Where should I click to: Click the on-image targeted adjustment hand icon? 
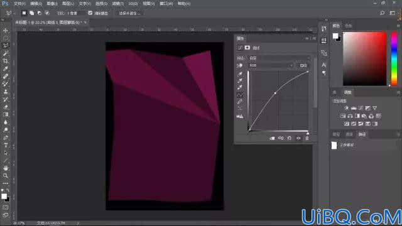coord(239,65)
